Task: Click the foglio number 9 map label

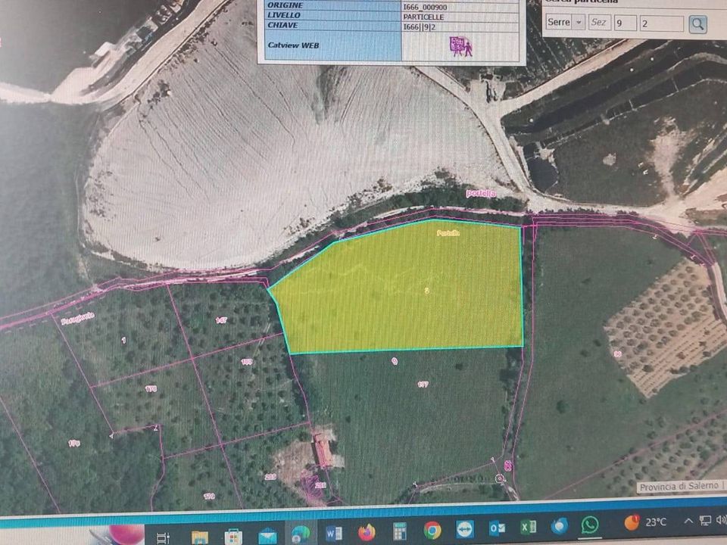Action: 395,361
